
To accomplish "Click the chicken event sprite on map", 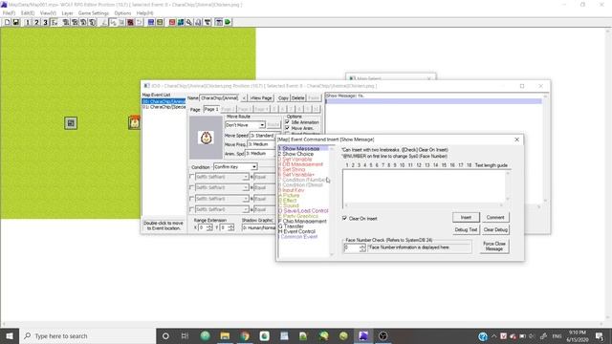I will click(x=135, y=123).
